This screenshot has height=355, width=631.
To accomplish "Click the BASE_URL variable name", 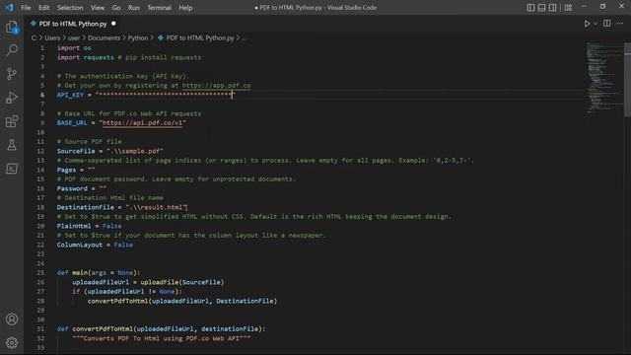I will tap(72, 122).
